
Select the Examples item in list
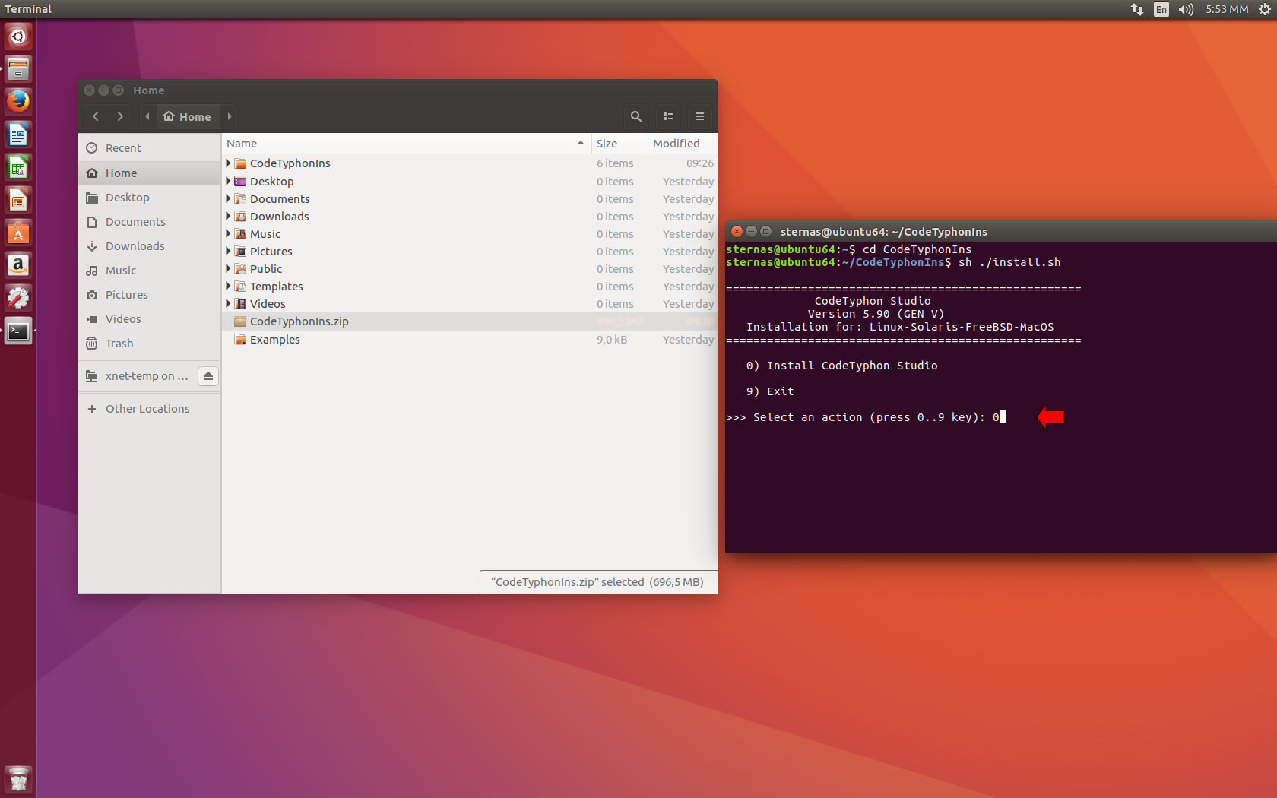(470, 340)
